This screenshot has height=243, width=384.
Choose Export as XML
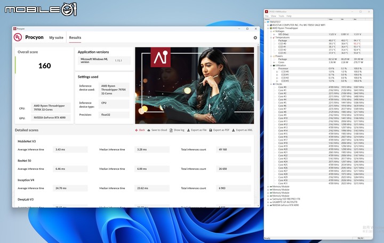tap(242, 130)
